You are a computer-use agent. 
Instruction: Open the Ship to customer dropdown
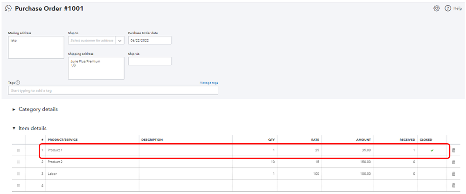[120, 41]
